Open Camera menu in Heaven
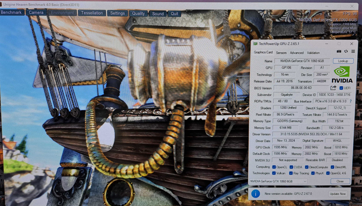This screenshot has height=206, width=362. coord(36,13)
